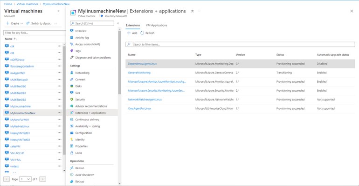Open more commands ellipsis next to Switch to classic

(55, 23)
